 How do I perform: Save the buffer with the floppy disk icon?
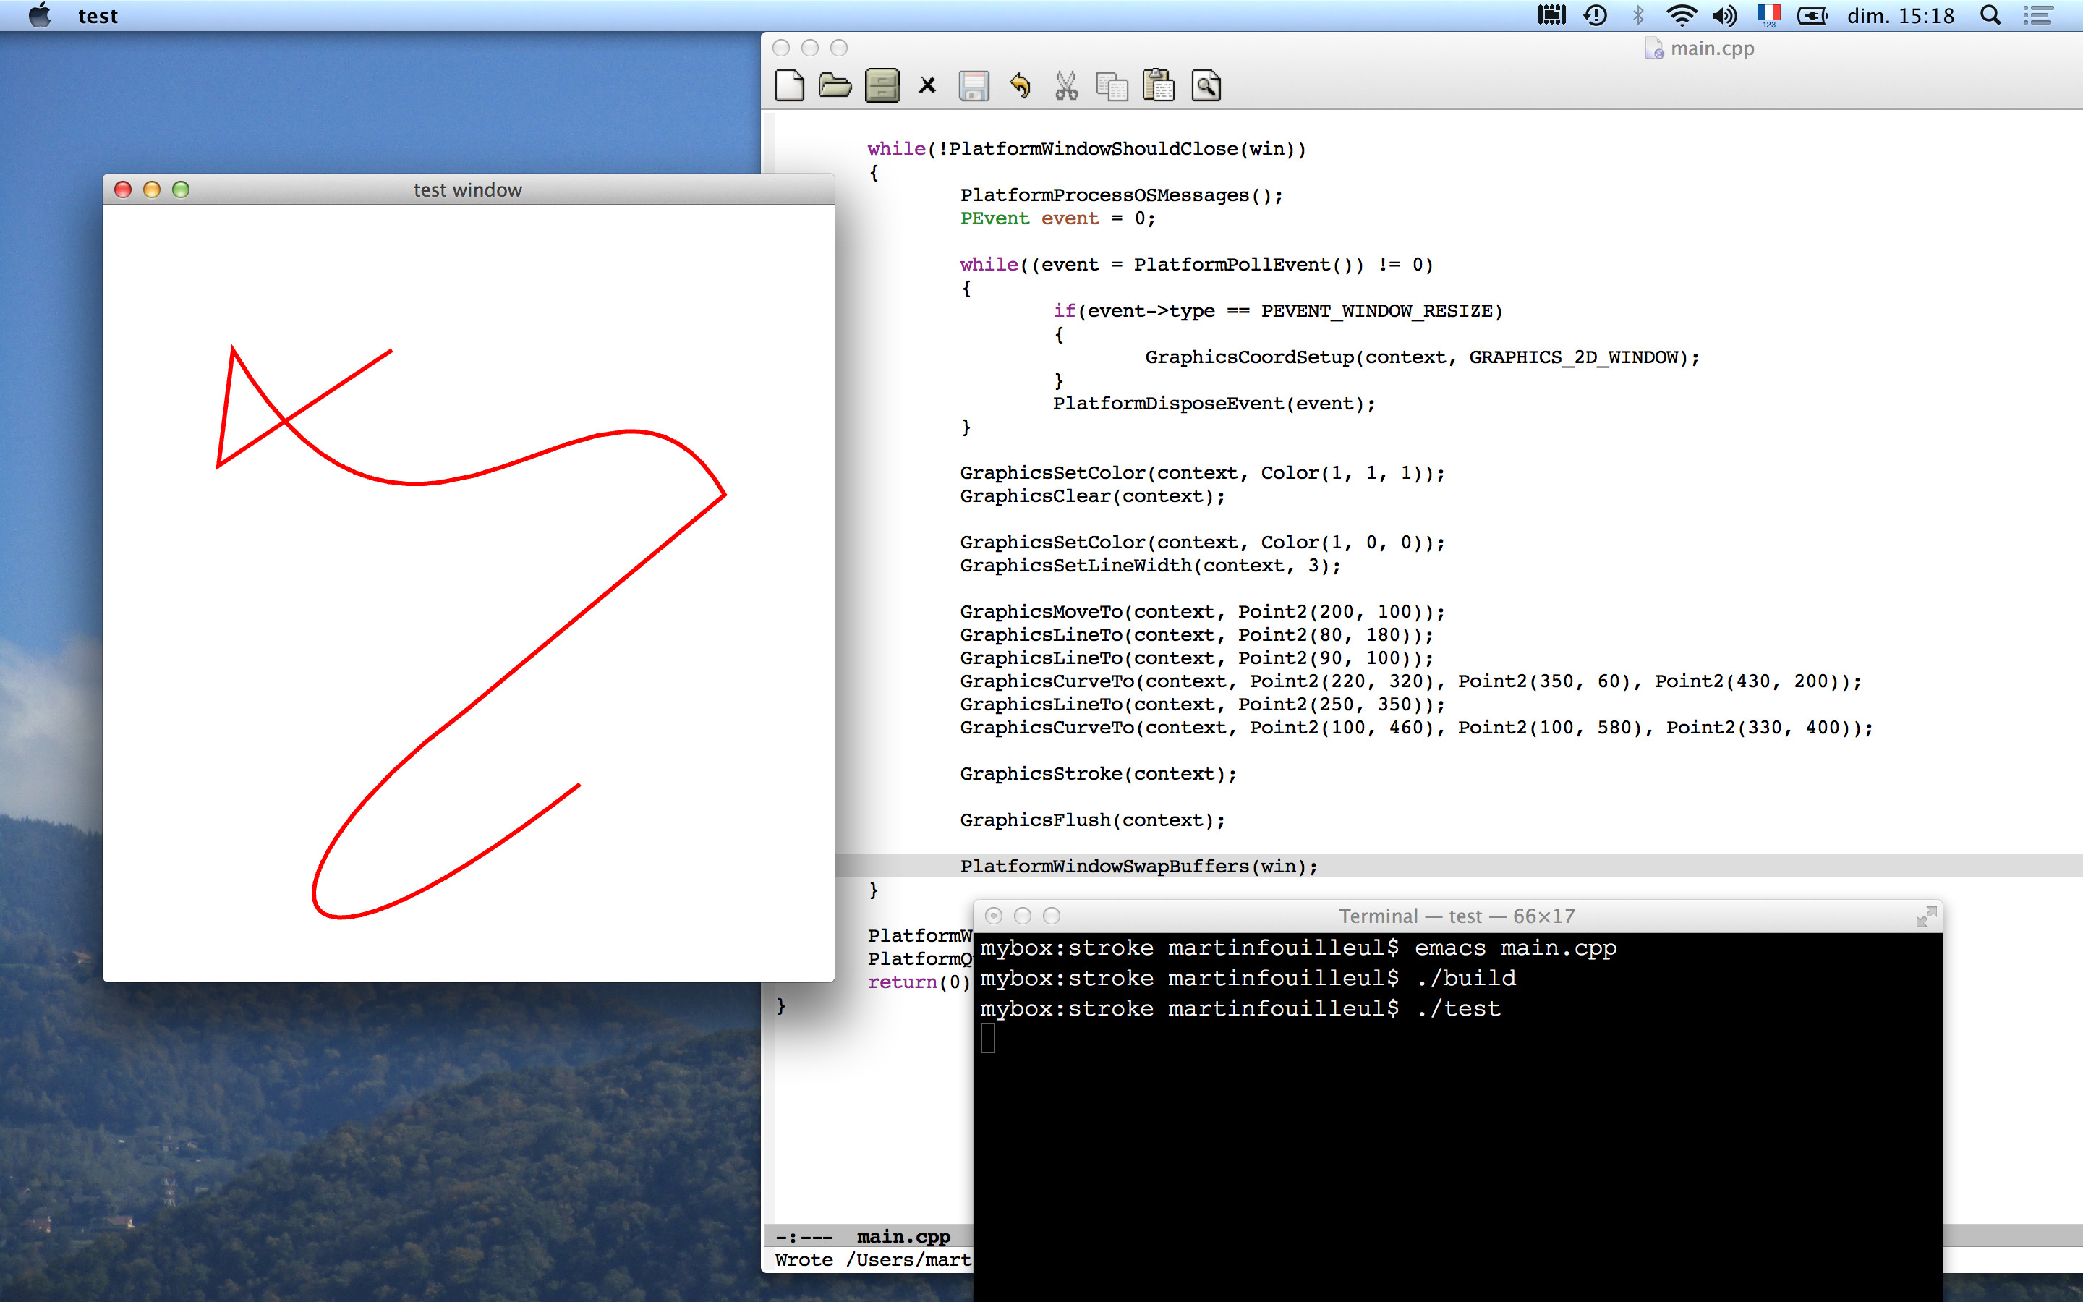pyautogui.click(x=974, y=86)
